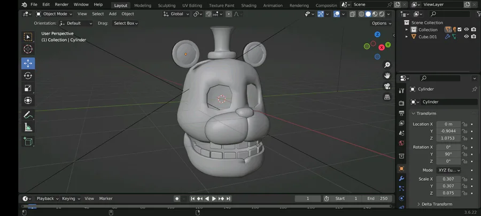Select the Transform tool

click(28, 100)
